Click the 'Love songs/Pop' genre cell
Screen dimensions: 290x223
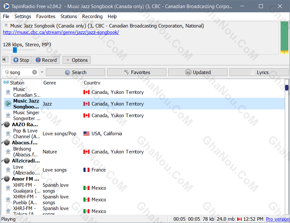pyautogui.click(x=59, y=133)
